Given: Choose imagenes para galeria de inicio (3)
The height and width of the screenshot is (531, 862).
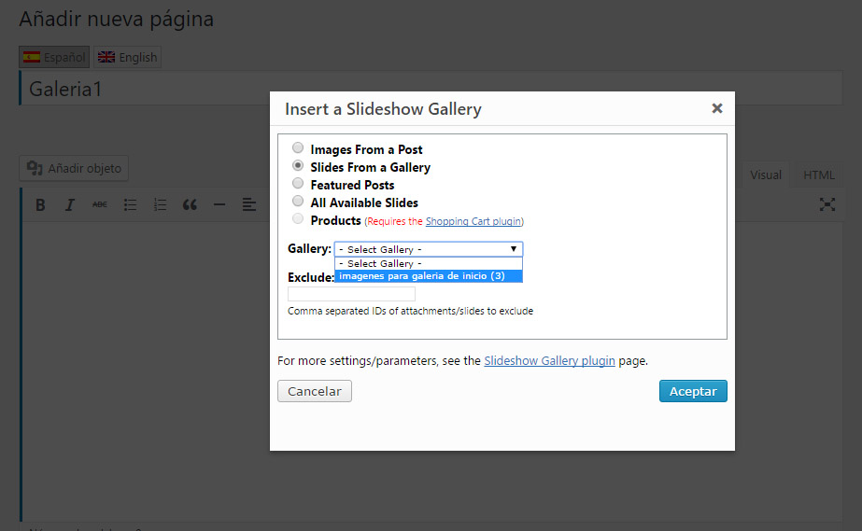Looking at the screenshot, I should (429, 276).
